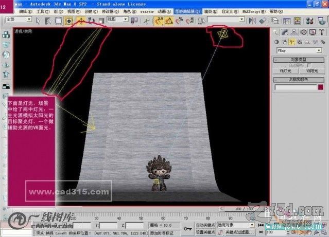Click the large key Set Keys button
Viewport: 329px width, 237px height.
tap(187, 229)
